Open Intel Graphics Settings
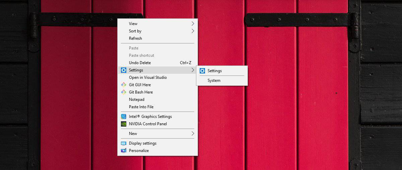The image size is (402, 170). pyautogui.click(x=157, y=117)
